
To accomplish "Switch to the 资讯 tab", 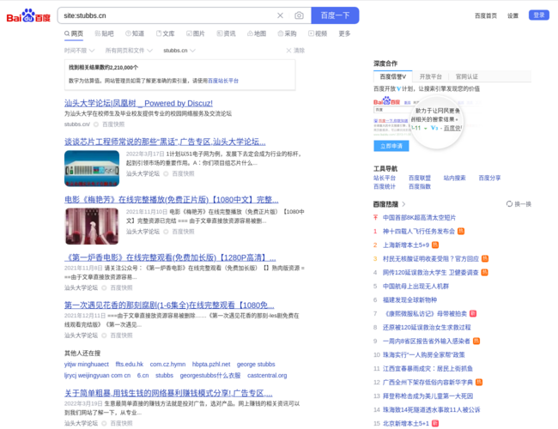I will point(227,33).
